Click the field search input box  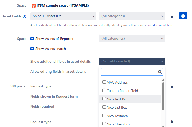(130, 72)
